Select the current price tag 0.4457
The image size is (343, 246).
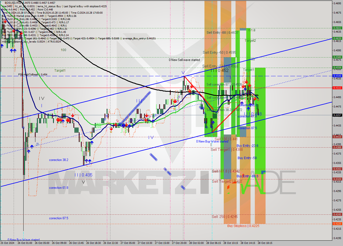[x=337, y=115]
